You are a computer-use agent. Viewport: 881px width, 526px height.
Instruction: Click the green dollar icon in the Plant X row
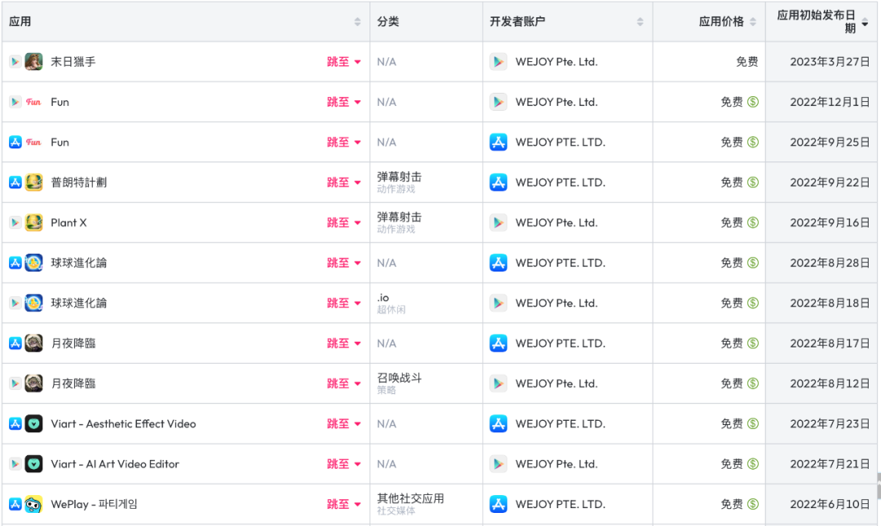[753, 223]
